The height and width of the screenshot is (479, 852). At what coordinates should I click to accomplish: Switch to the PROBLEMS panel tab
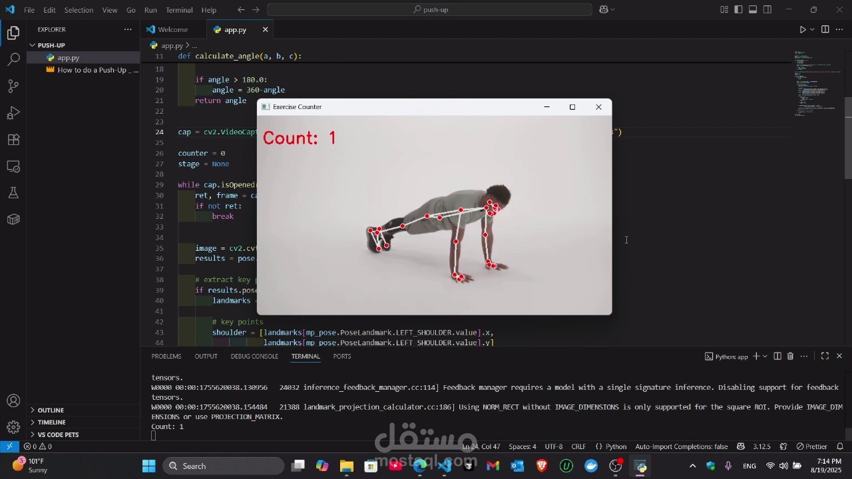pyautogui.click(x=166, y=357)
